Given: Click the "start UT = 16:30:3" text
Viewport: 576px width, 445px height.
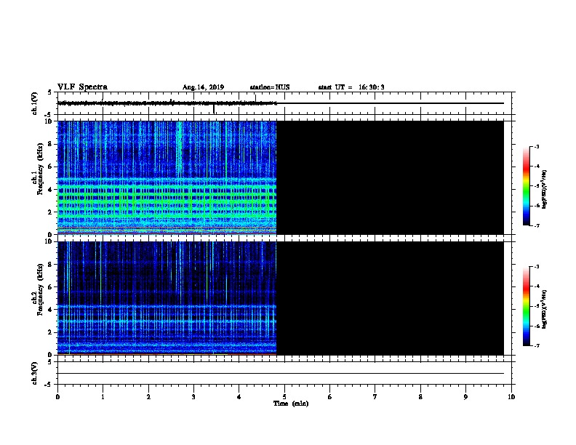Looking at the screenshot, I should 351,87.
